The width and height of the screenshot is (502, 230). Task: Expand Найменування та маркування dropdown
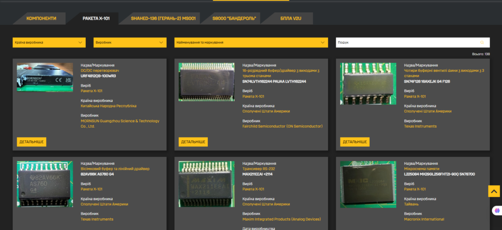(x=251, y=43)
